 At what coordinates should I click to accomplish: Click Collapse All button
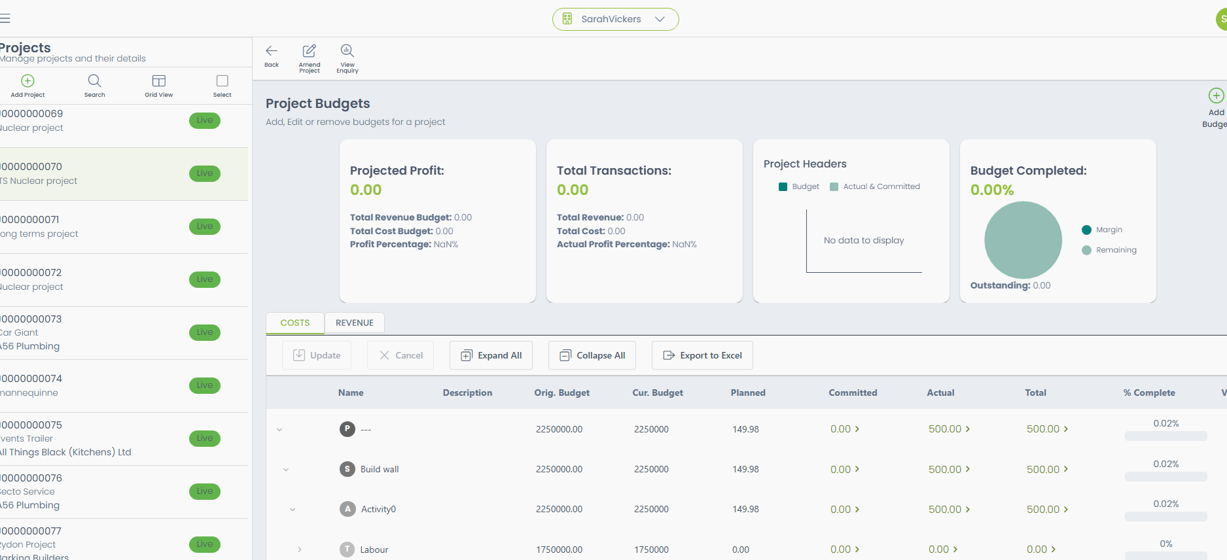tap(592, 355)
